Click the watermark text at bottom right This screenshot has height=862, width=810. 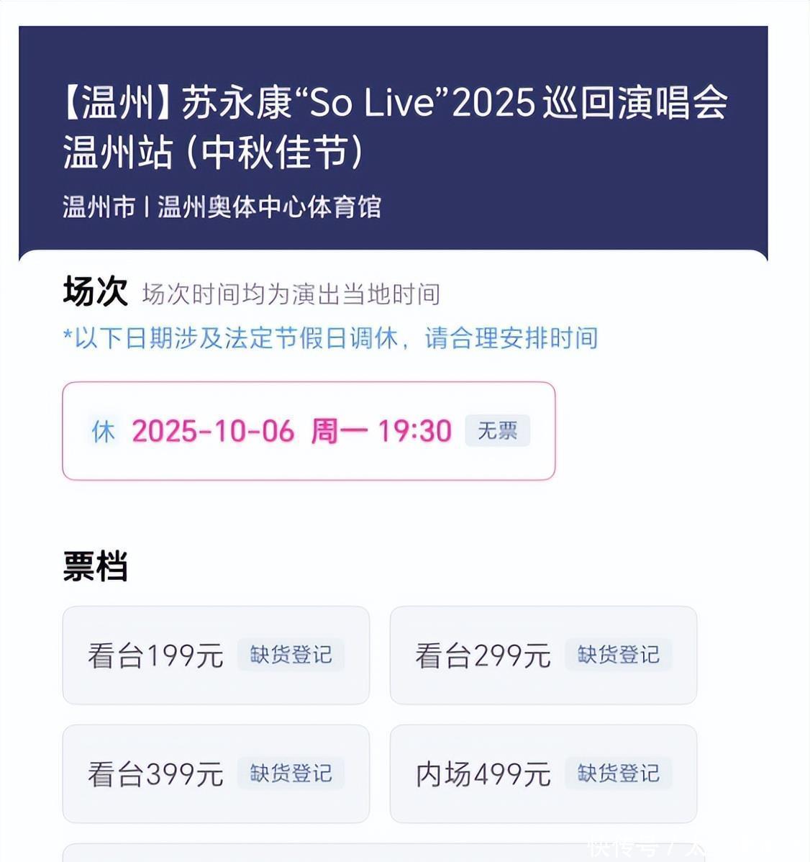click(647, 849)
